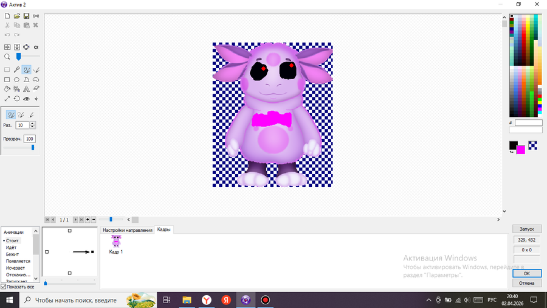Click the New (clear image) icon
Image resolution: width=547 pixels, height=308 pixels.
pyautogui.click(x=7, y=16)
